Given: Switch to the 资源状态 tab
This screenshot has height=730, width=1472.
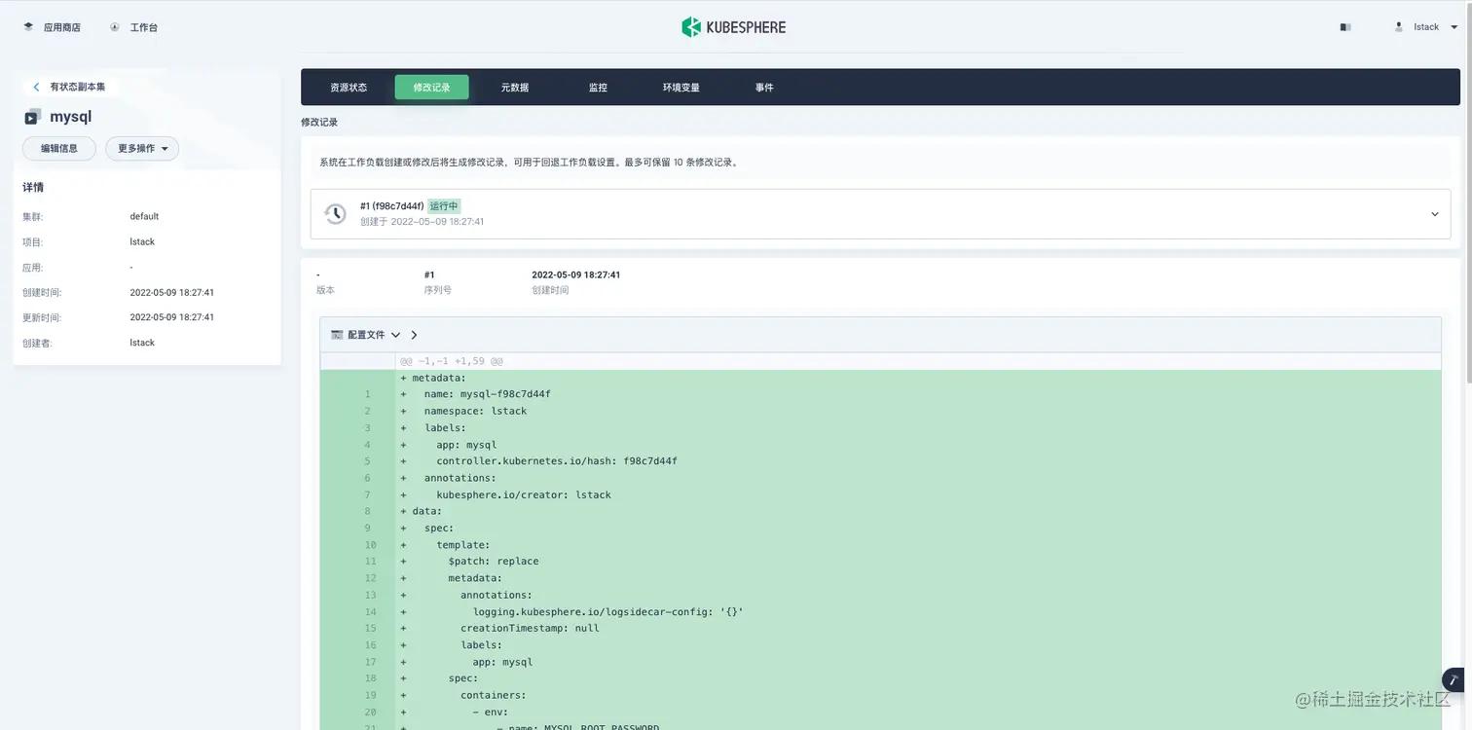Looking at the screenshot, I should 349,88.
